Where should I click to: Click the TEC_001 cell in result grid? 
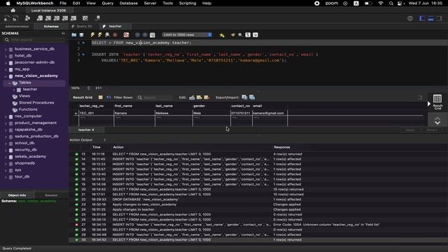pos(96,113)
